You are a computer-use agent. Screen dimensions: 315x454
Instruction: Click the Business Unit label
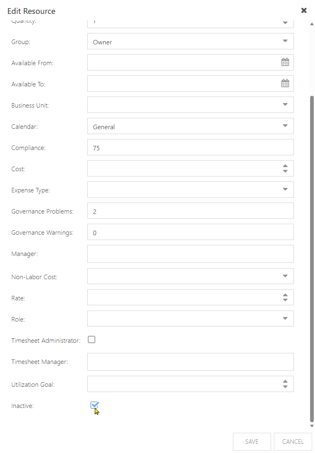tap(30, 106)
